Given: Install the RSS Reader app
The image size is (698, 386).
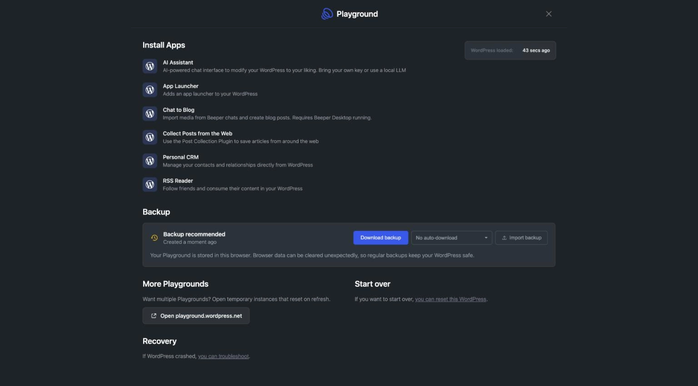Looking at the screenshot, I should click(179, 184).
